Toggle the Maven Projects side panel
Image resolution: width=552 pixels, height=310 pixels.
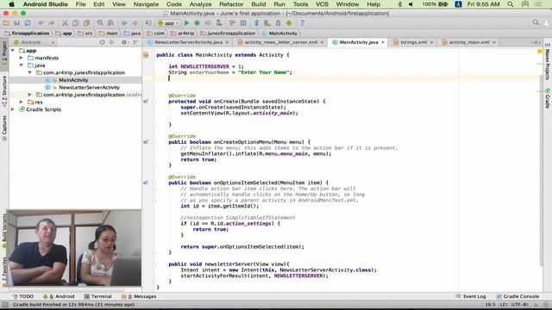(x=548, y=62)
